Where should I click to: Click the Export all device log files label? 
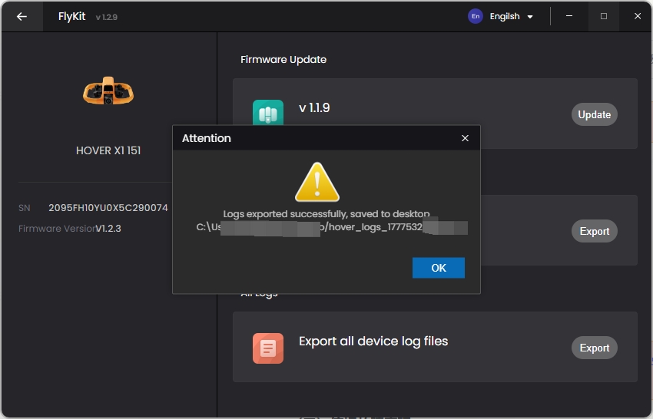coord(373,341)
